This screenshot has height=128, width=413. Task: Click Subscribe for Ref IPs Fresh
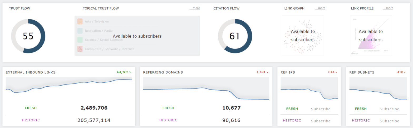[321, 109]
